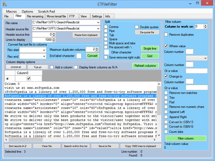The width and height of the screenshot is (215, 161).
Task: Switch to the Settings tab
Action: (97, 16)
